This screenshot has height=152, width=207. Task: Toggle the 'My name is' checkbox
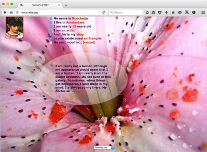(51, 19)
